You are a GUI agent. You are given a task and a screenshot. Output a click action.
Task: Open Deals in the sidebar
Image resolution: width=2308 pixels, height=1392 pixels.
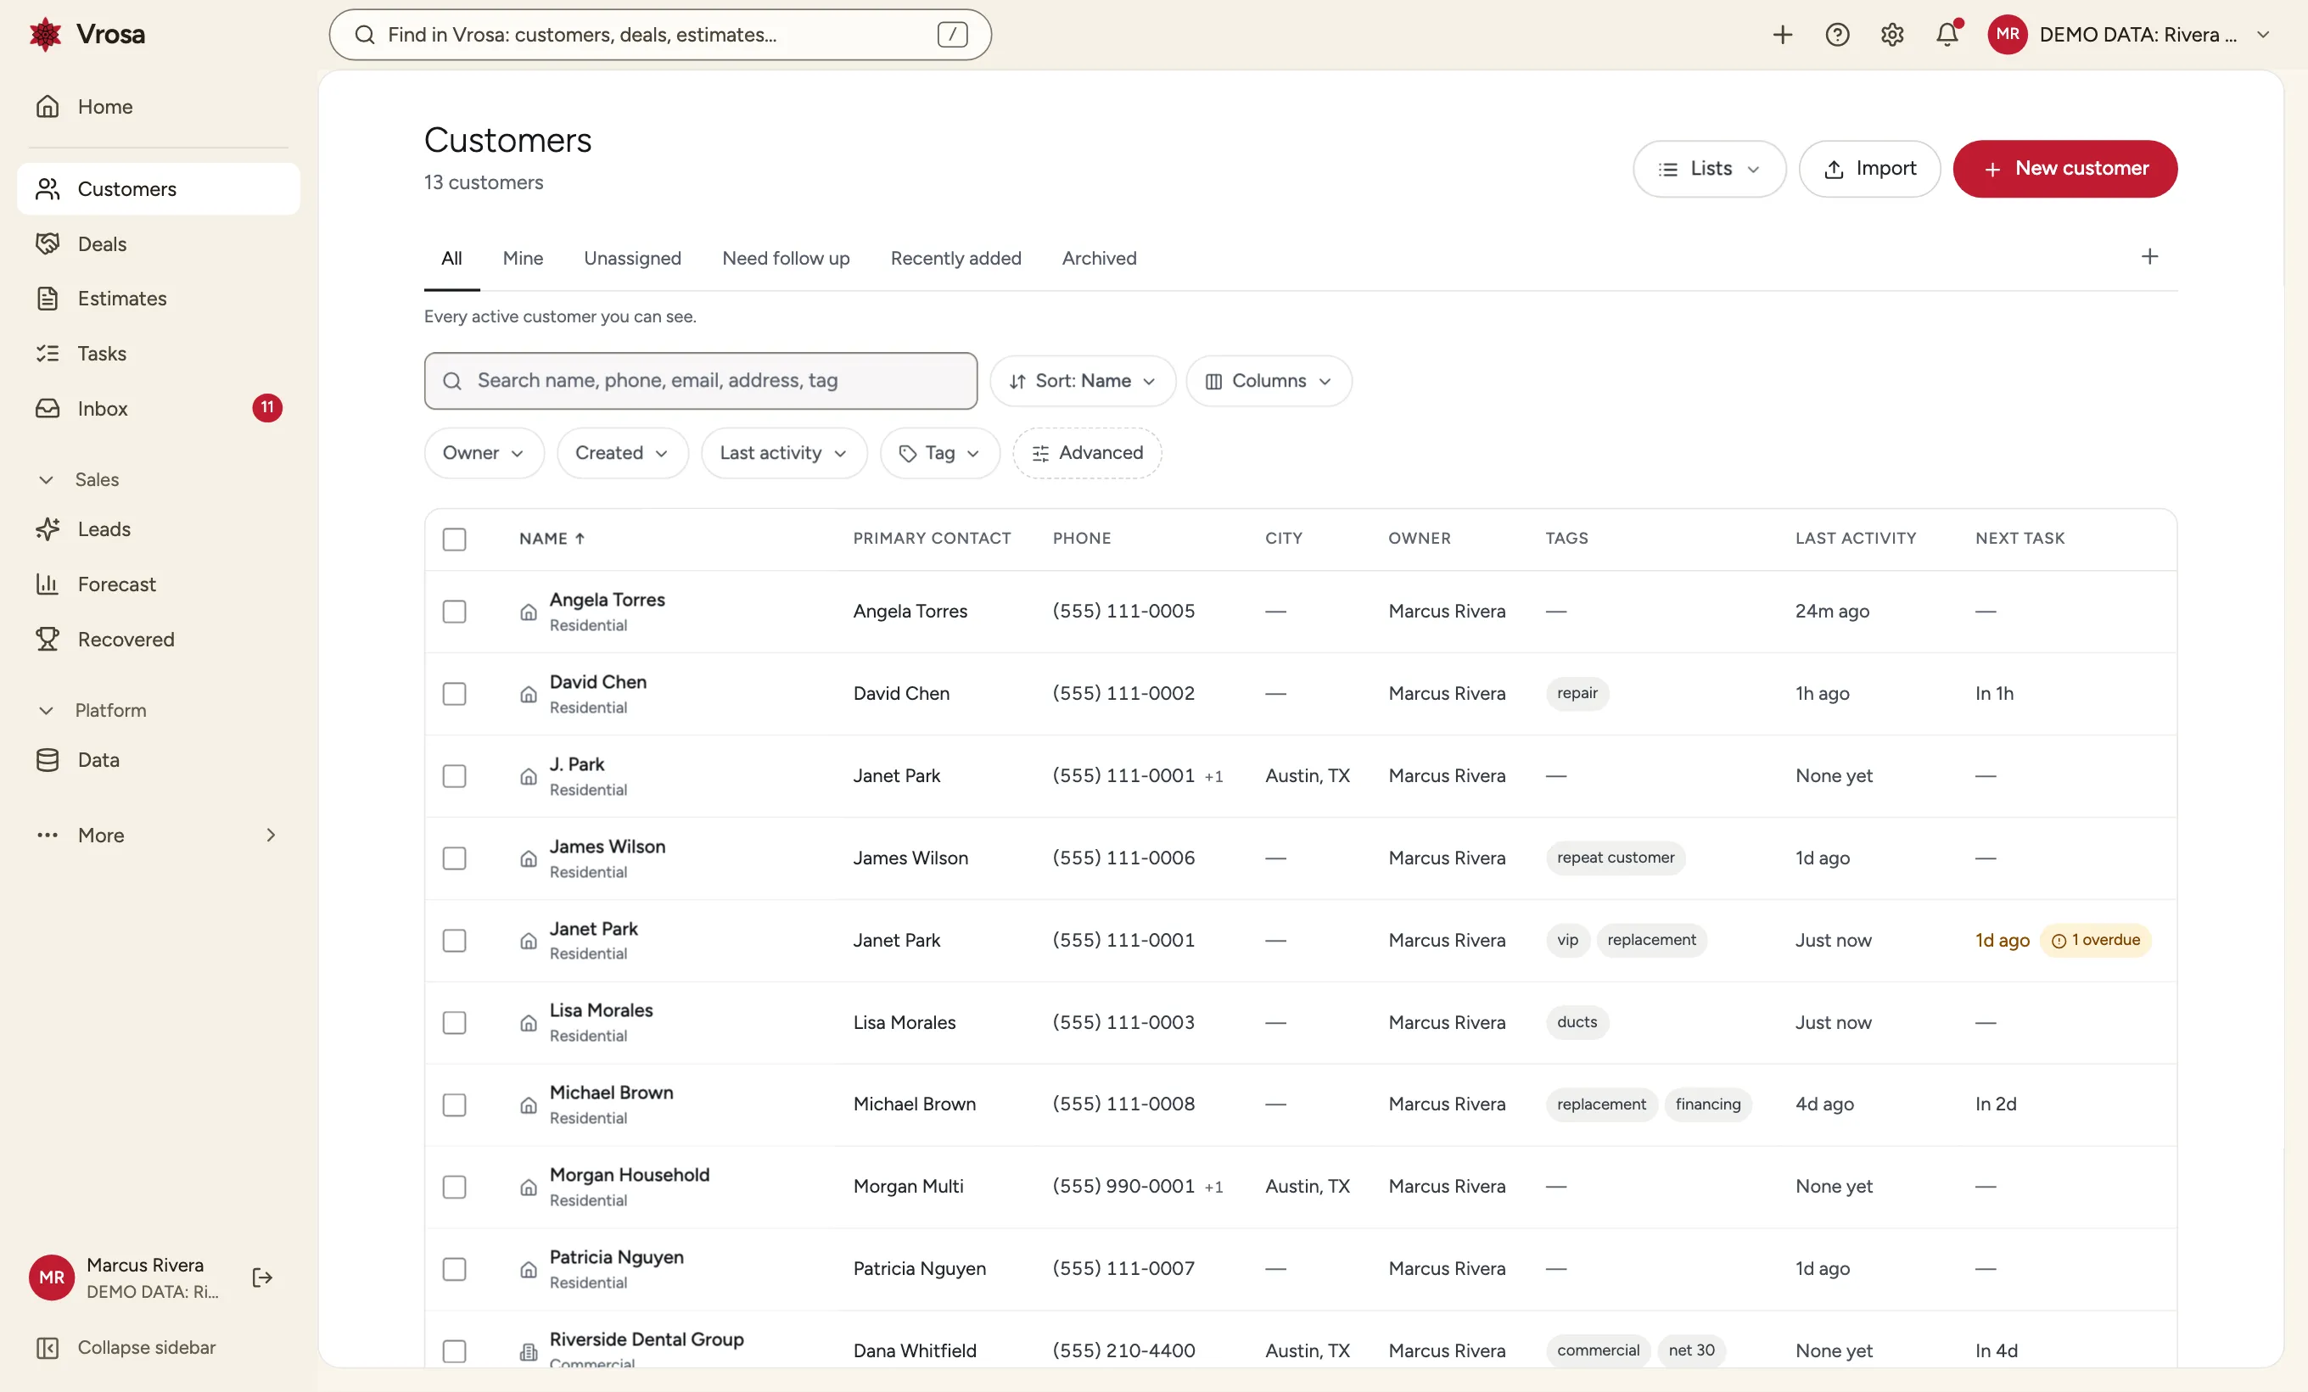pos(159,243)
